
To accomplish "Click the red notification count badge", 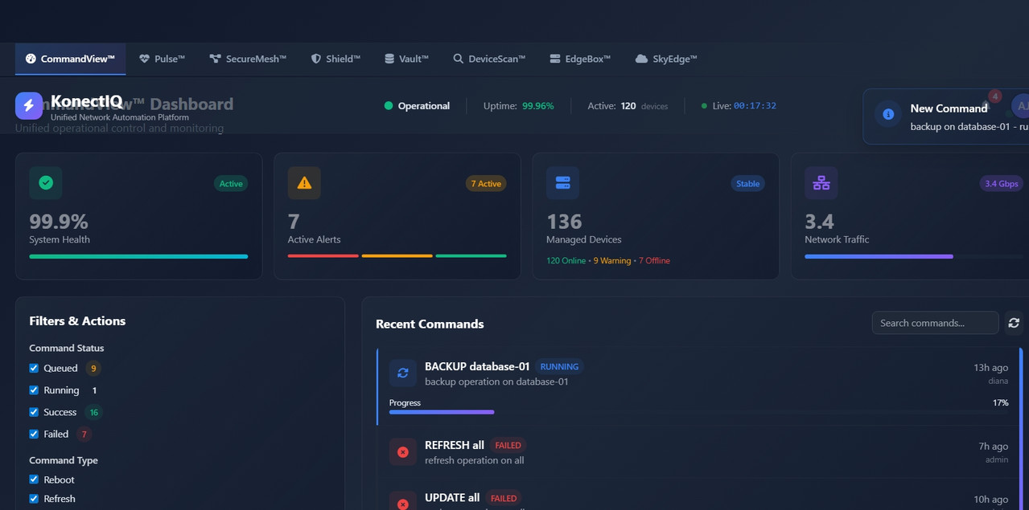I will (x=995, y=96).
